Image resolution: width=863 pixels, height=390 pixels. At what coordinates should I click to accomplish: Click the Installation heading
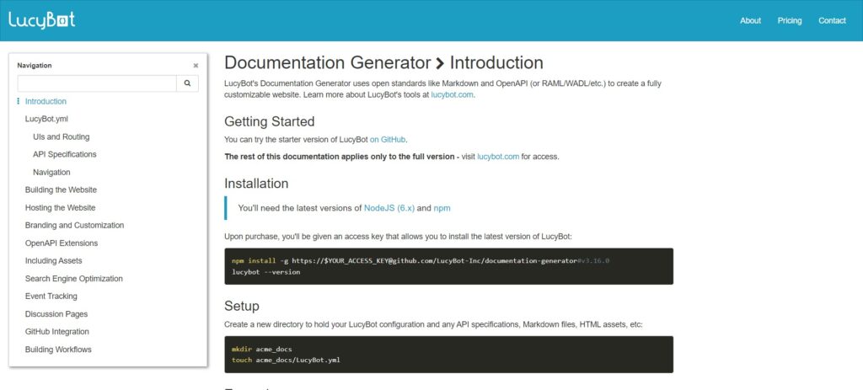(256, 183)
